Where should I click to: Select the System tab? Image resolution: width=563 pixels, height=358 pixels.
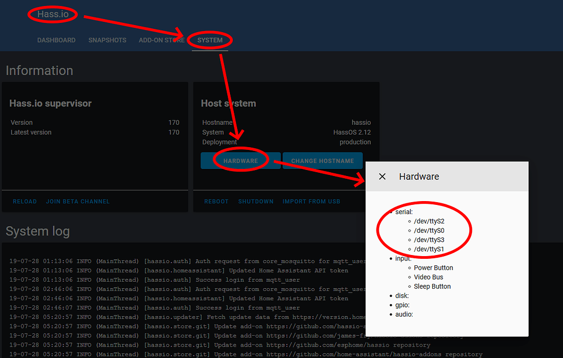coord(210,40)
